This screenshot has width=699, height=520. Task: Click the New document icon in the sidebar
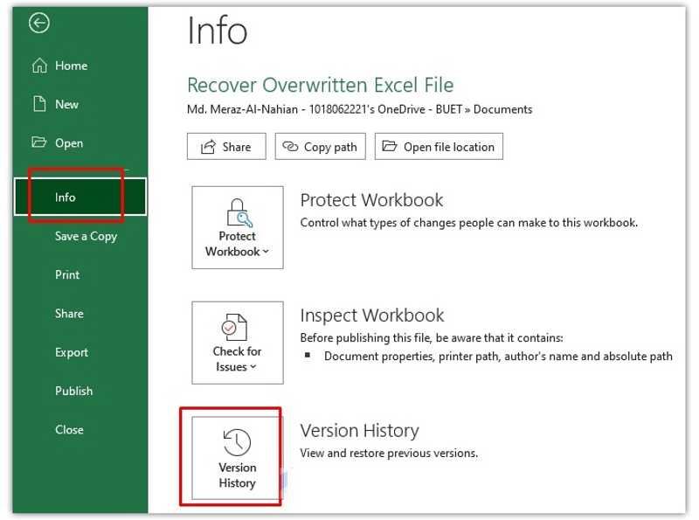(x=39, y=104)
